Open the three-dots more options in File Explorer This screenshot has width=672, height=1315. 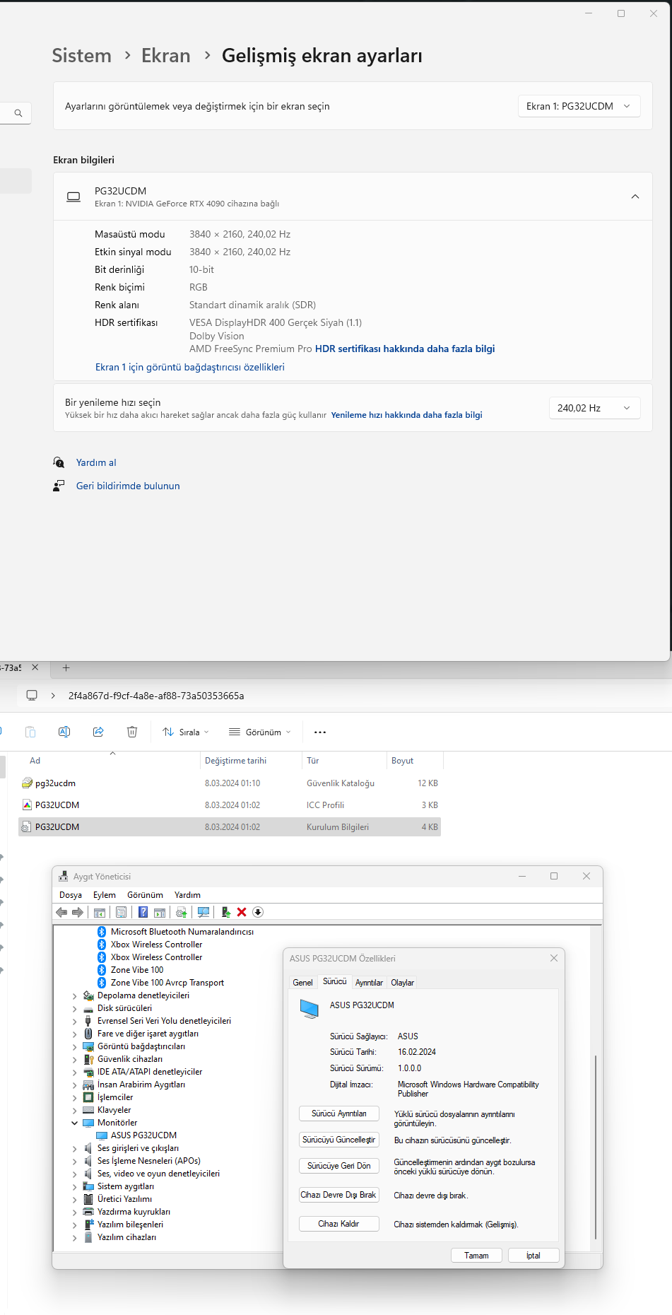pyautogui.click(x=320, y=732)
